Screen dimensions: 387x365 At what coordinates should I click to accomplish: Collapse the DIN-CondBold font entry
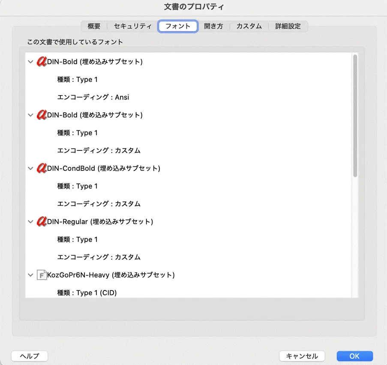pyautogui.click(x=30, y=168)
